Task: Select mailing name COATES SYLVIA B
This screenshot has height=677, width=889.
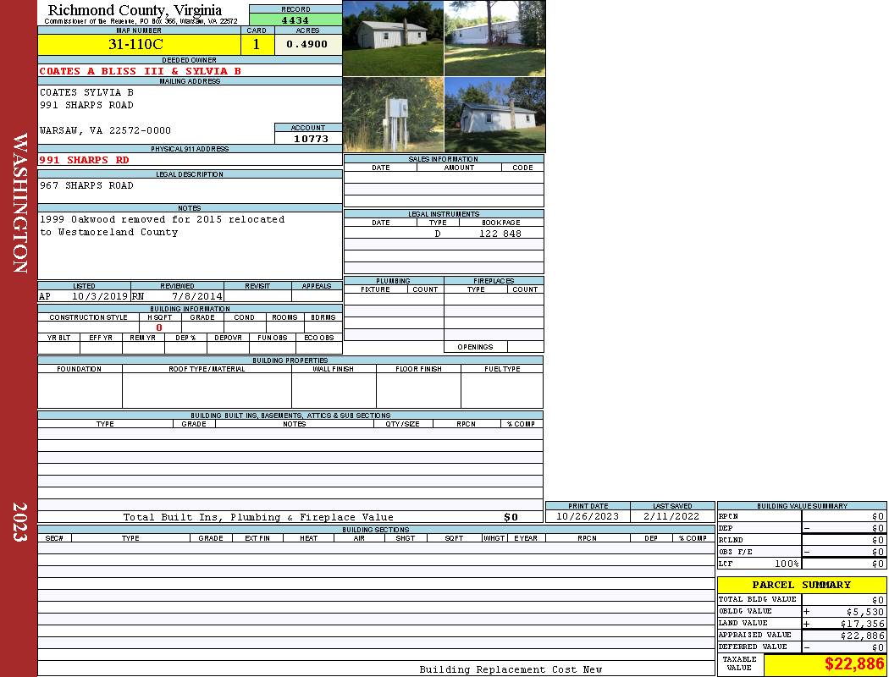Action: click(86, 92)
